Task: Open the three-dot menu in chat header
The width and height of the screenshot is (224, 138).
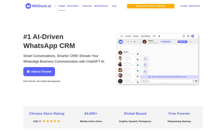Action: [x=195, y=42]
